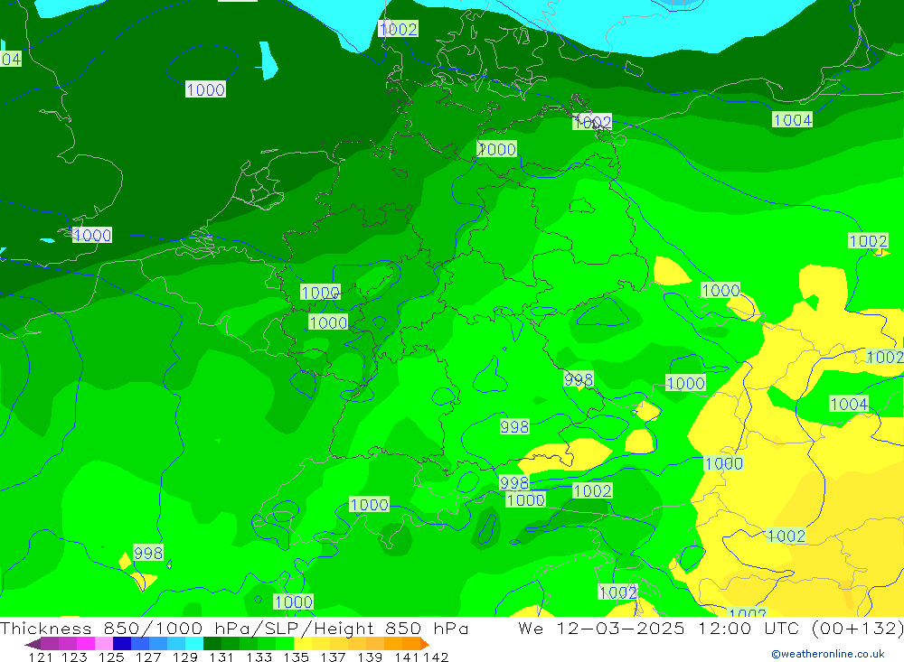The height and width of the screenshot is (662, 904).
Task: Click the legend value 131
Action: click(x=221, y=657)
